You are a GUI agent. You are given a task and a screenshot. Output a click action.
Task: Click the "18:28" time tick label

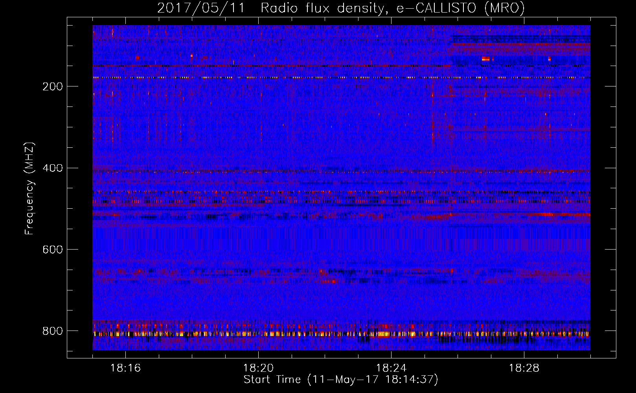tap(524, 368)
